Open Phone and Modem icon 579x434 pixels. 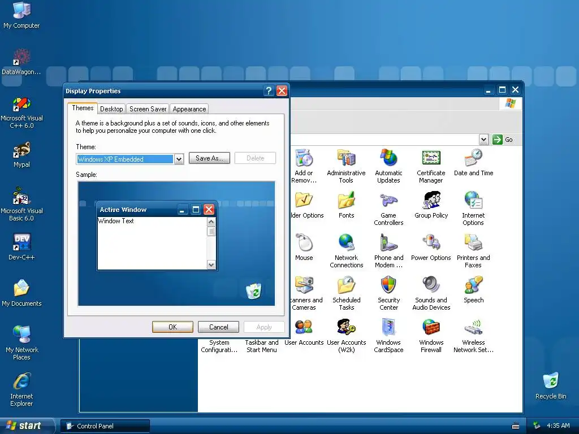point(388,243)
